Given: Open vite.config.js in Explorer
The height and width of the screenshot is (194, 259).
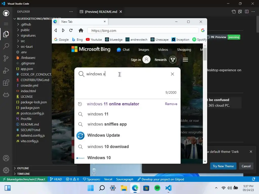Looking at the screenshot, I should pos(30,141).
